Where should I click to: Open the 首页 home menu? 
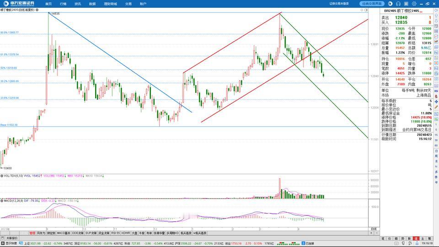48,4
